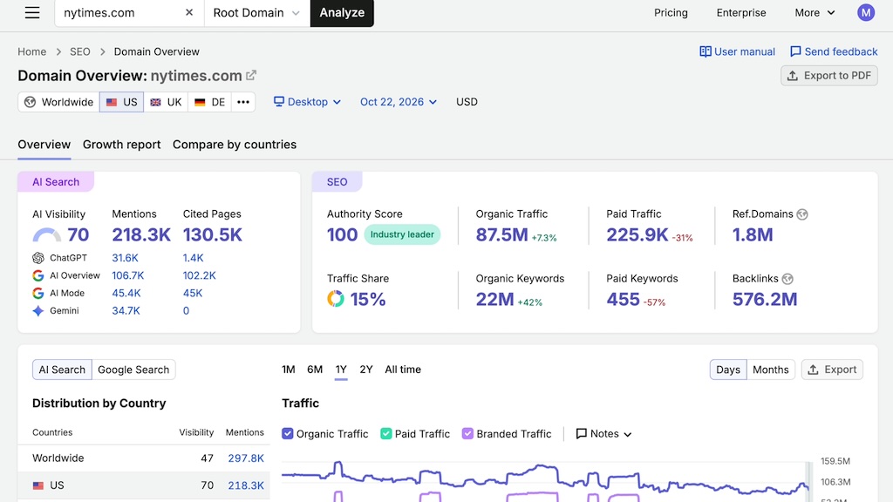Screen dimensions: 893x502
Task: Switch to the Overview tab
Action: tap(44, 145)
